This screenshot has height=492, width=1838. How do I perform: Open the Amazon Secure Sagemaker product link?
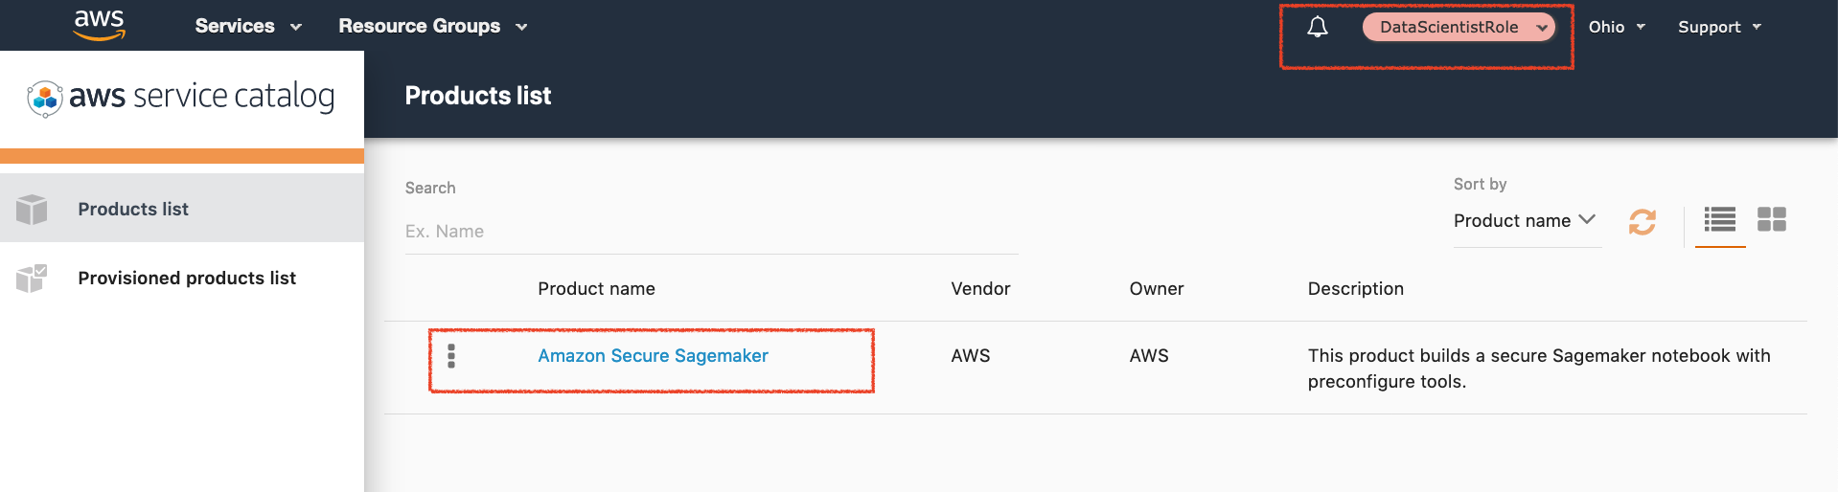tap(653, 356)
